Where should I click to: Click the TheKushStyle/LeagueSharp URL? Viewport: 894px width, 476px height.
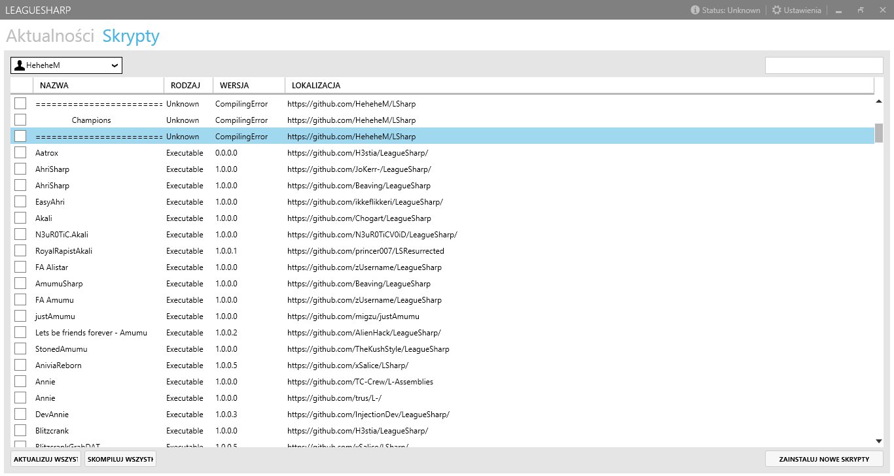pos(368,349)
